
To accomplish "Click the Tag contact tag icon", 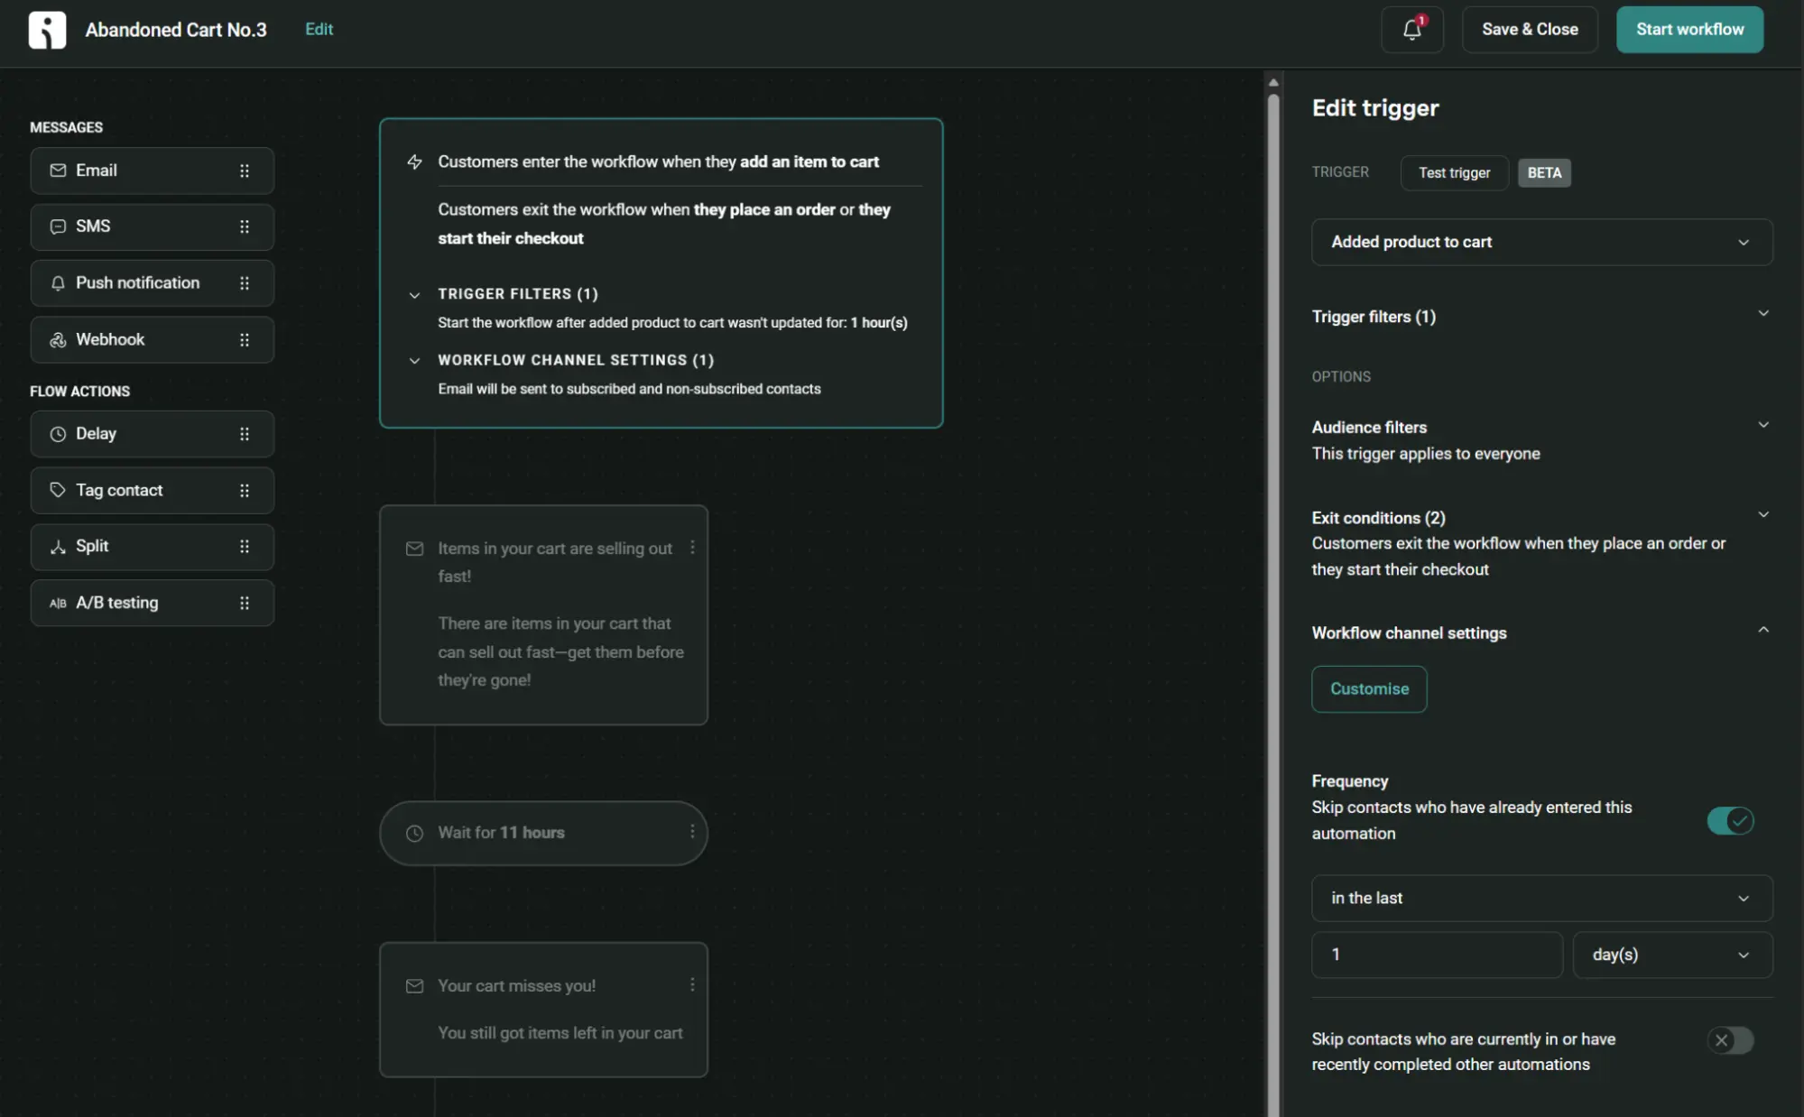I will [x=58, y=490].
